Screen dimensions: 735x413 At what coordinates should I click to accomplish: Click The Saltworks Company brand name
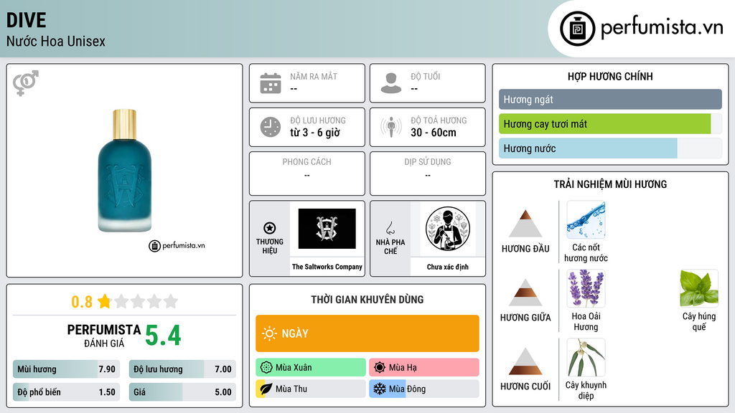click(x=327, y=267)
